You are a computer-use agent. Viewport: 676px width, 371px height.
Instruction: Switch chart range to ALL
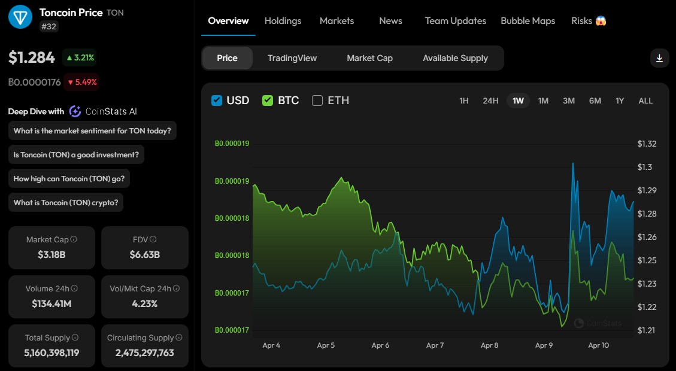point(645,101)
